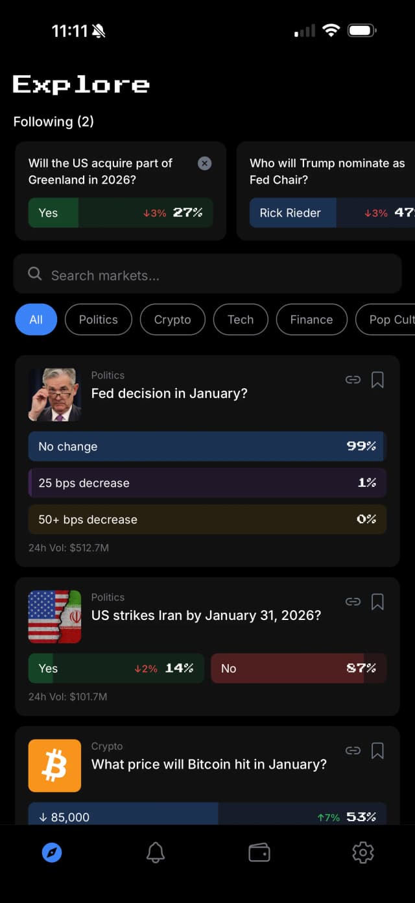Image resolution: width=415 pixels, height=903 pixels.
Task: Click the Search markets input field
Action: 207,275
